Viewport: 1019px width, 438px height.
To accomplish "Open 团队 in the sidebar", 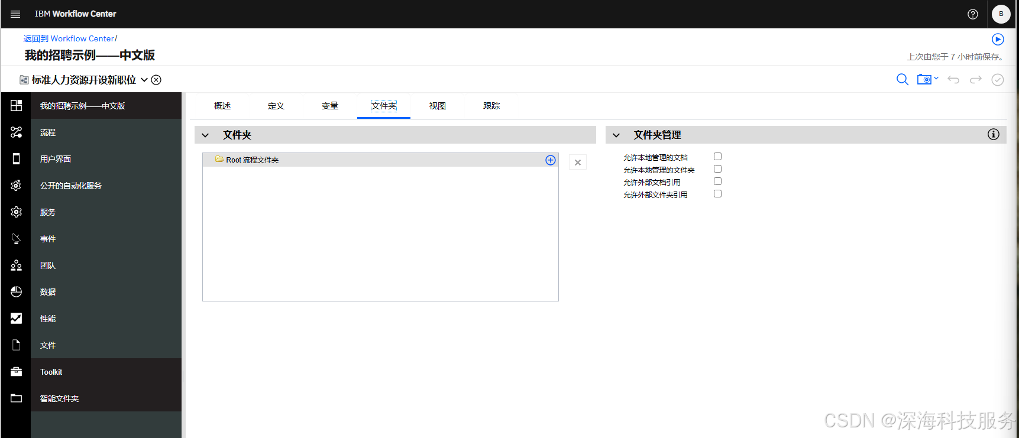I will (x=106, y=265).
